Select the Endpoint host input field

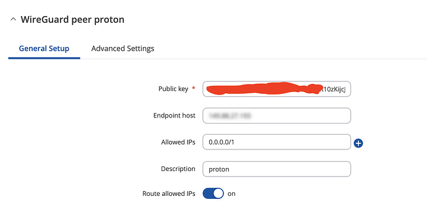tap(277, 116)
